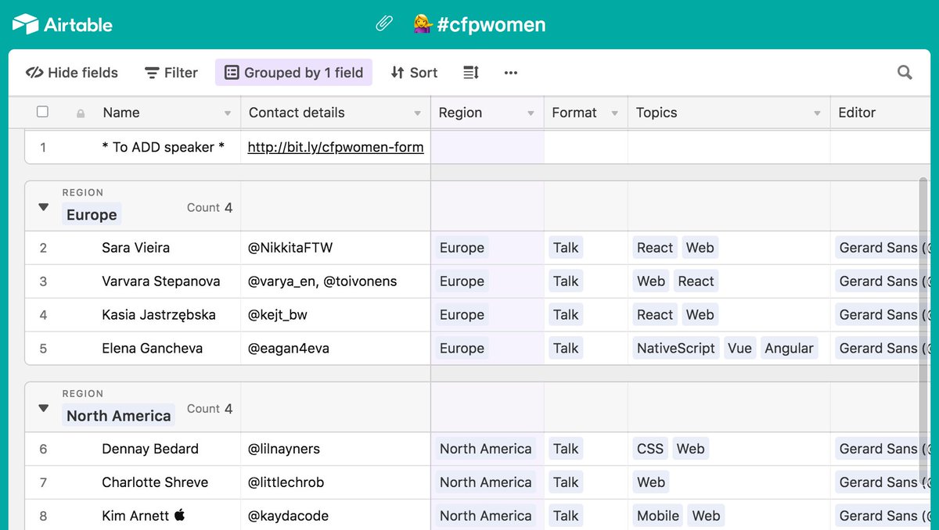Click Europe region tag in Sara Vieira row
Image resolution: width=939 pixels, height=530 pixels.
(x=462, y=248)
